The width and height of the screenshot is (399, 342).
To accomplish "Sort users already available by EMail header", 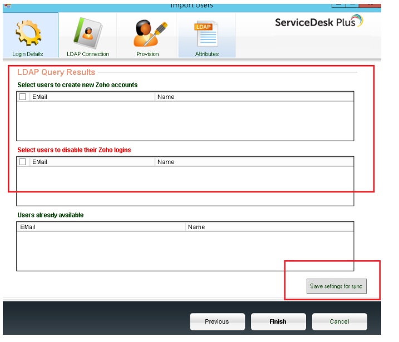I will 101,227.
